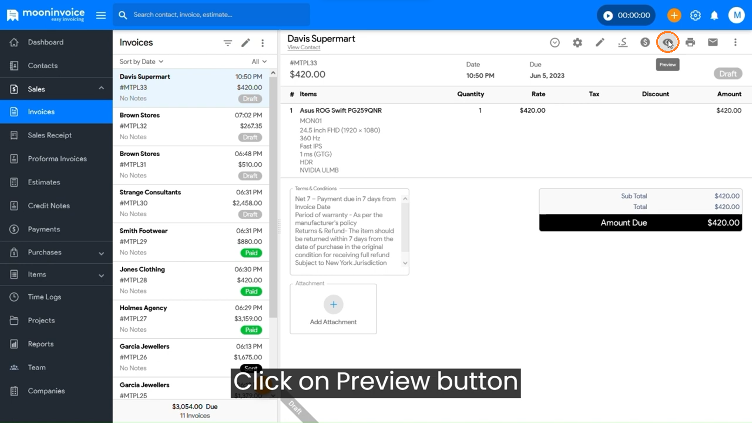Select the signature icon on the invoice toolbar
752x423 pixels.
click(x=622, y=42)
